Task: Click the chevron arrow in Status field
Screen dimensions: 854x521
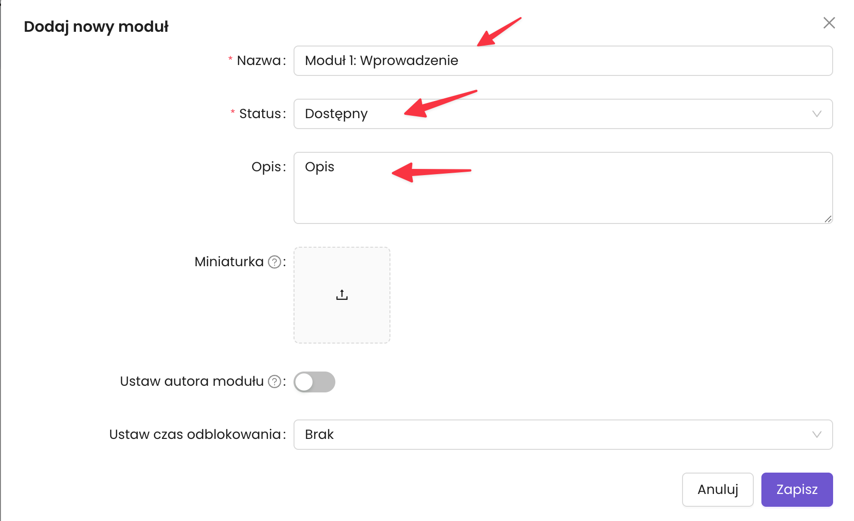Action: [x=816, y=114]
